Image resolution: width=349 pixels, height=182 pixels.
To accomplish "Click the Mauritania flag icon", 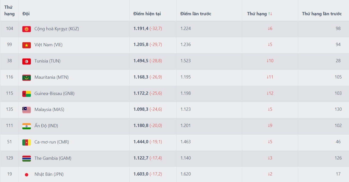I will click(27, 77).
